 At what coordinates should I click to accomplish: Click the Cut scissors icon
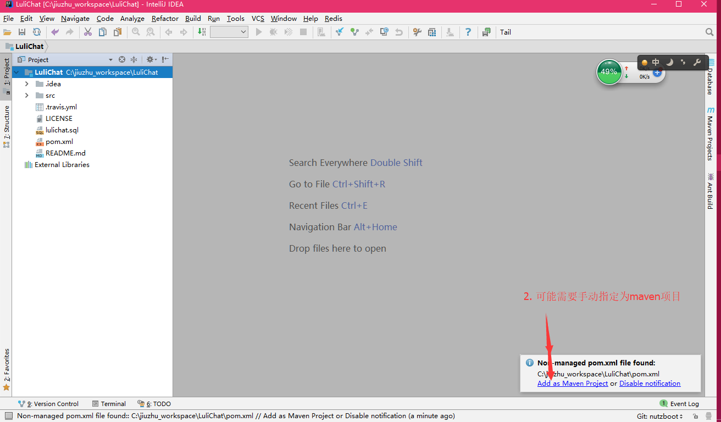(88, 32)
